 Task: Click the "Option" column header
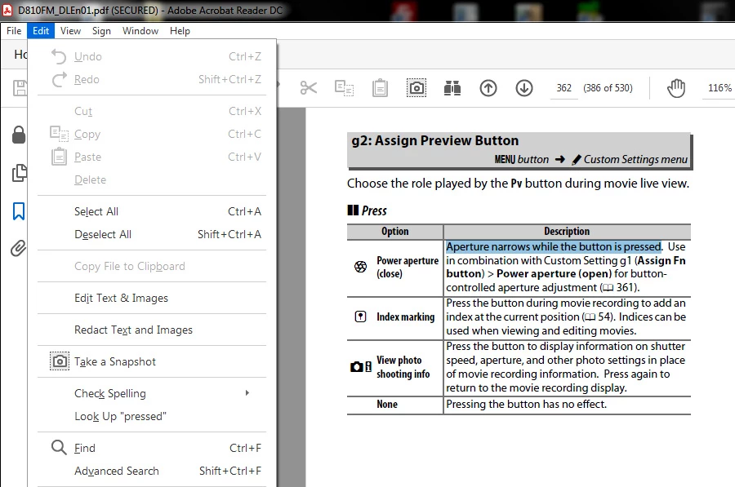pyautogui.click(x=394, y=232)
